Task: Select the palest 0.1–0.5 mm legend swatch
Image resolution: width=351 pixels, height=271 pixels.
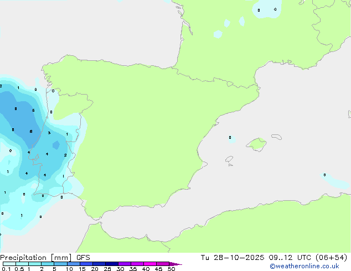Action: 9,264
